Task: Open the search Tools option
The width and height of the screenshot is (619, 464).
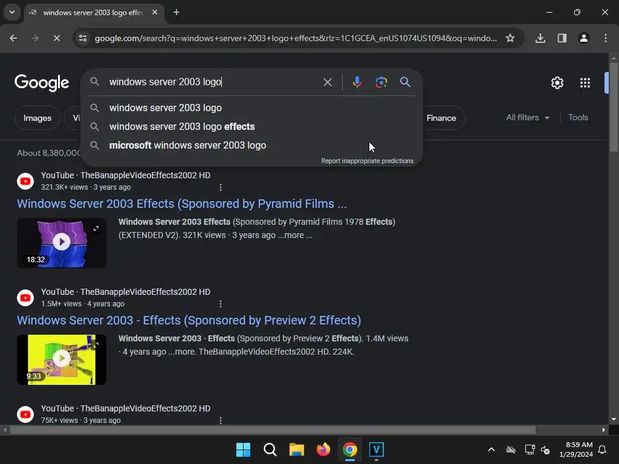Action: pos(578,118)
